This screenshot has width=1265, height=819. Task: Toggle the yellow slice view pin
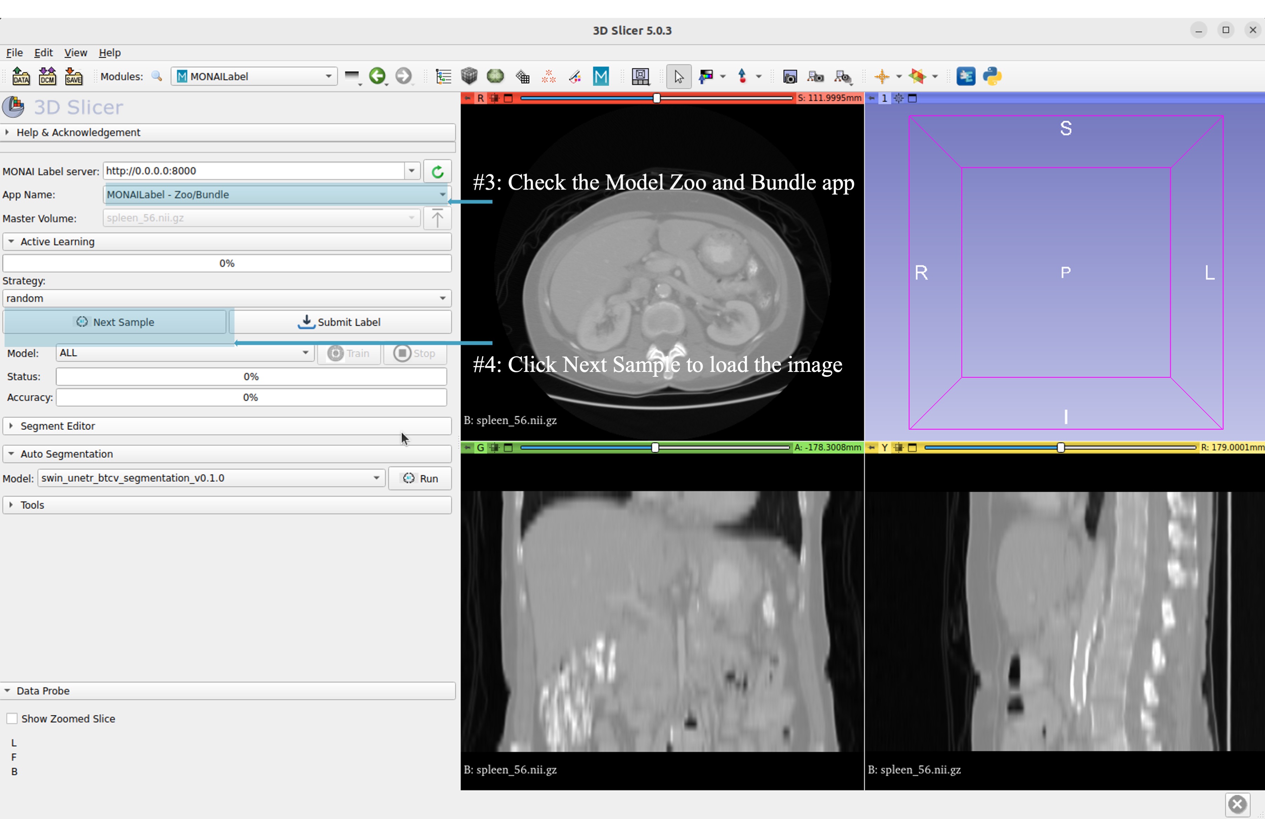coord(871,447)
